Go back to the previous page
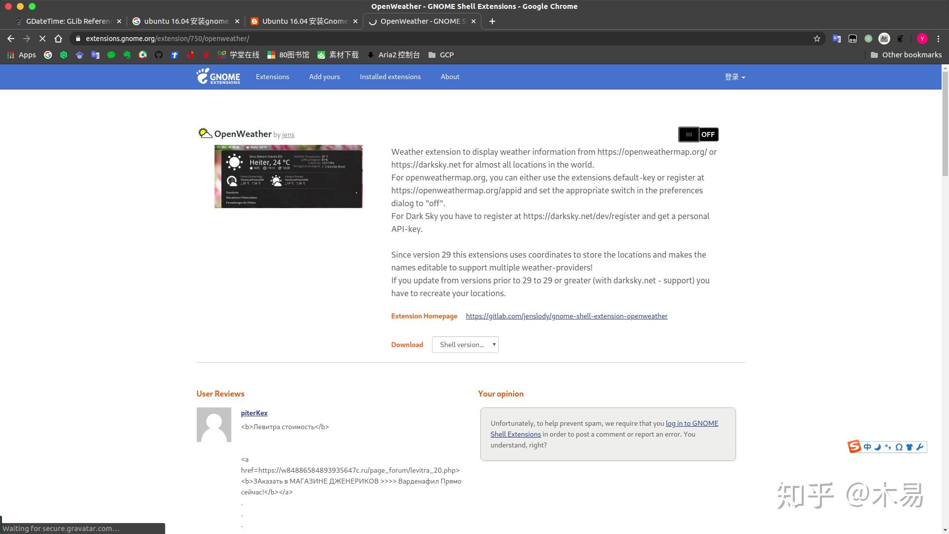The width and height of the screenshot is (949, 534). (x=11, y=39)
